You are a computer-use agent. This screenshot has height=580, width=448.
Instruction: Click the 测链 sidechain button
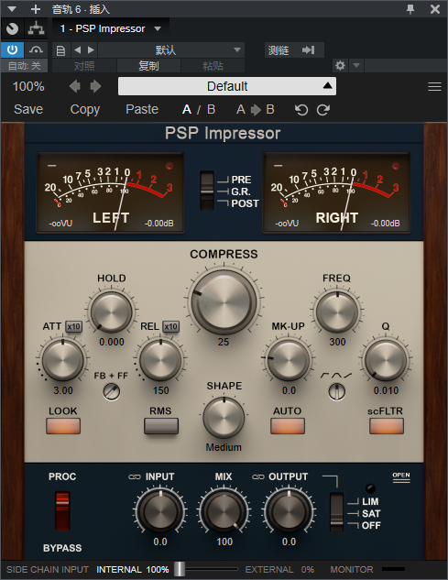pos(279,49)
